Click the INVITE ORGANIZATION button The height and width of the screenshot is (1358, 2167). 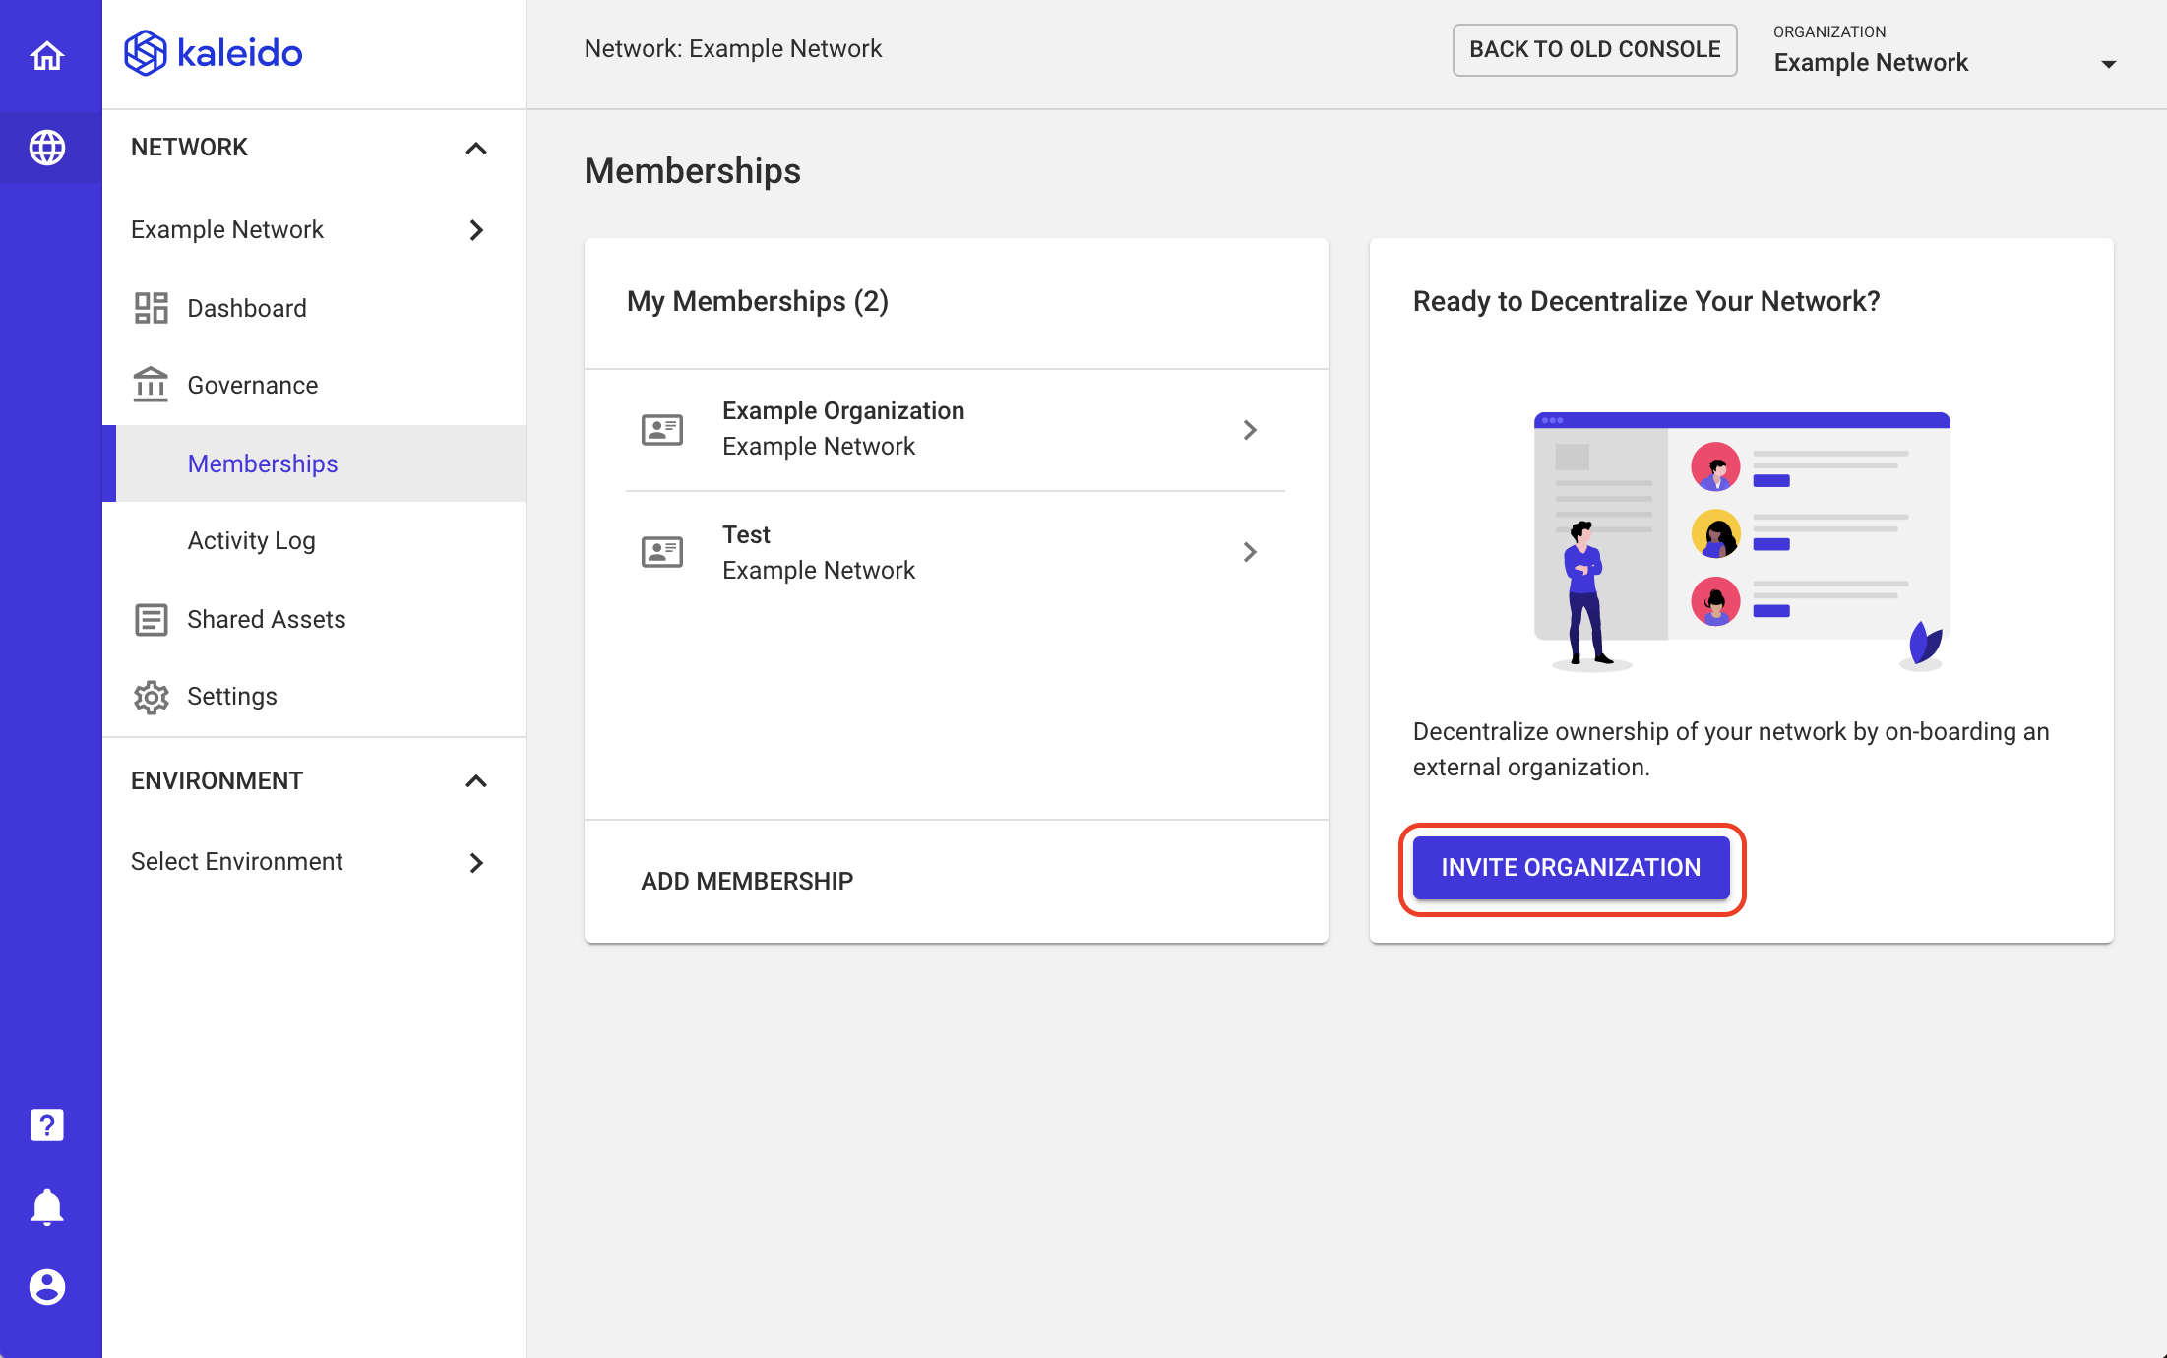[1570, 867]
